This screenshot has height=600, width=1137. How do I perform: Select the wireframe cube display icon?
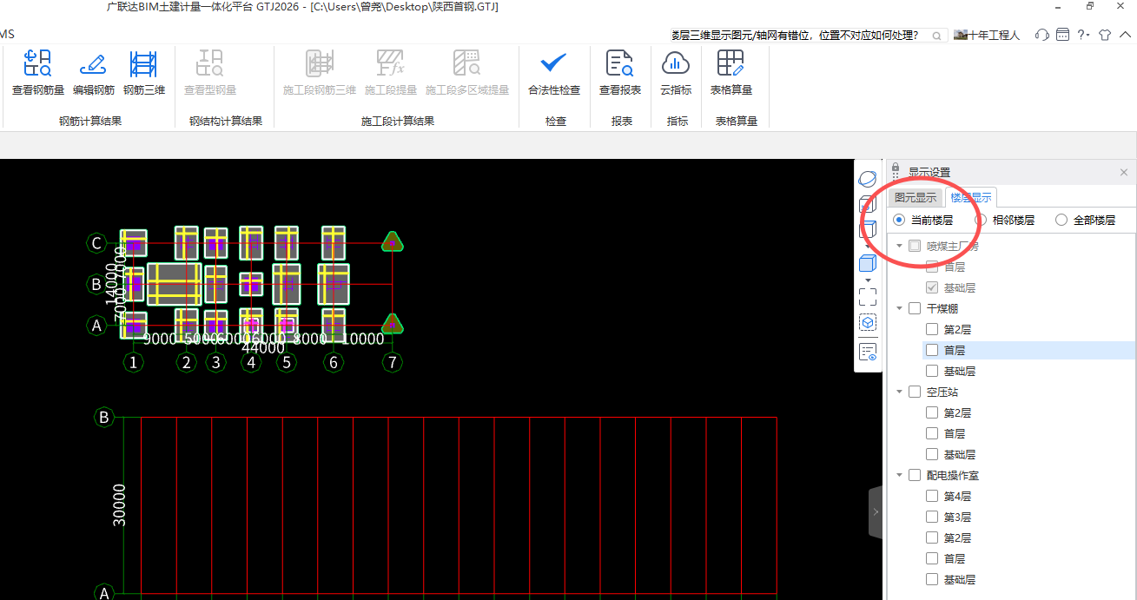coord(868,230)
